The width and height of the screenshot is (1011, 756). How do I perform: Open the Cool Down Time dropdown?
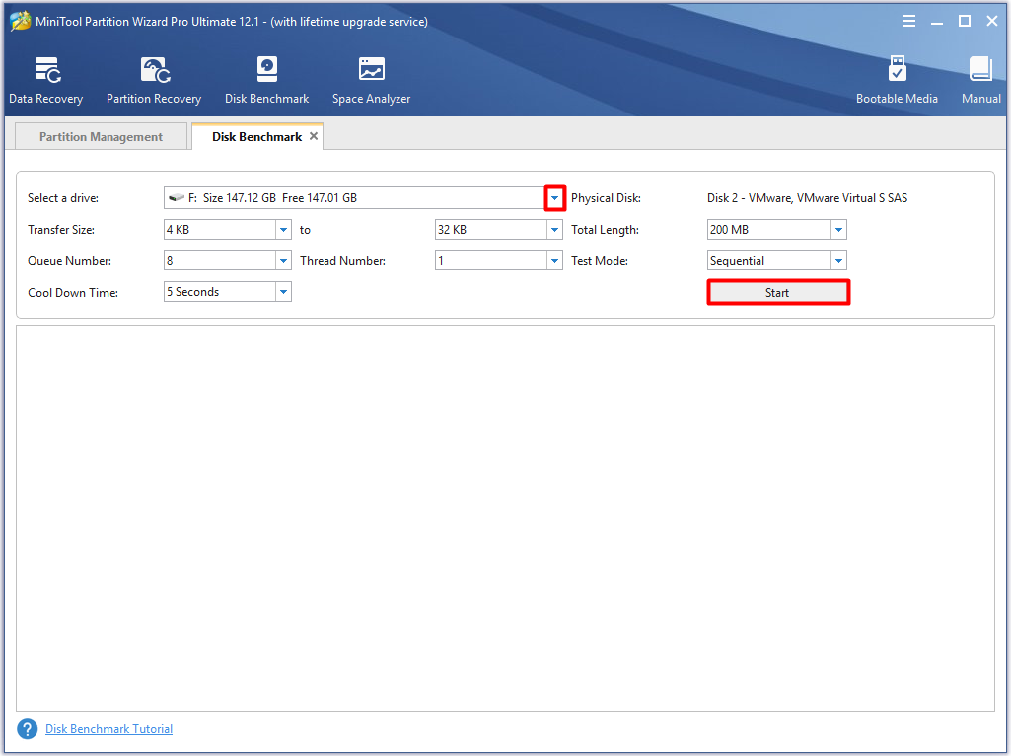point(283,291)
